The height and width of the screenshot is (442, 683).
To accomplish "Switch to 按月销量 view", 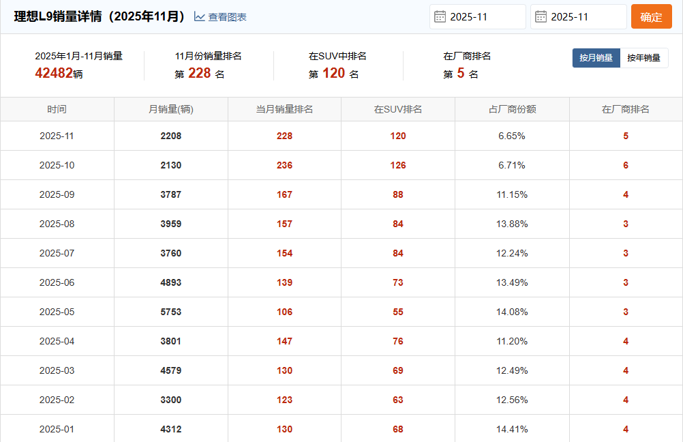I will [x=596, y=58].
